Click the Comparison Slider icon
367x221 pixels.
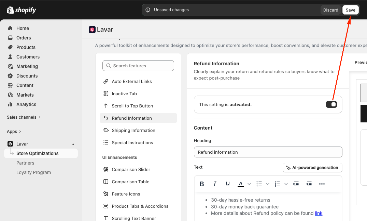pyautogui.click(x=106, y=169)
